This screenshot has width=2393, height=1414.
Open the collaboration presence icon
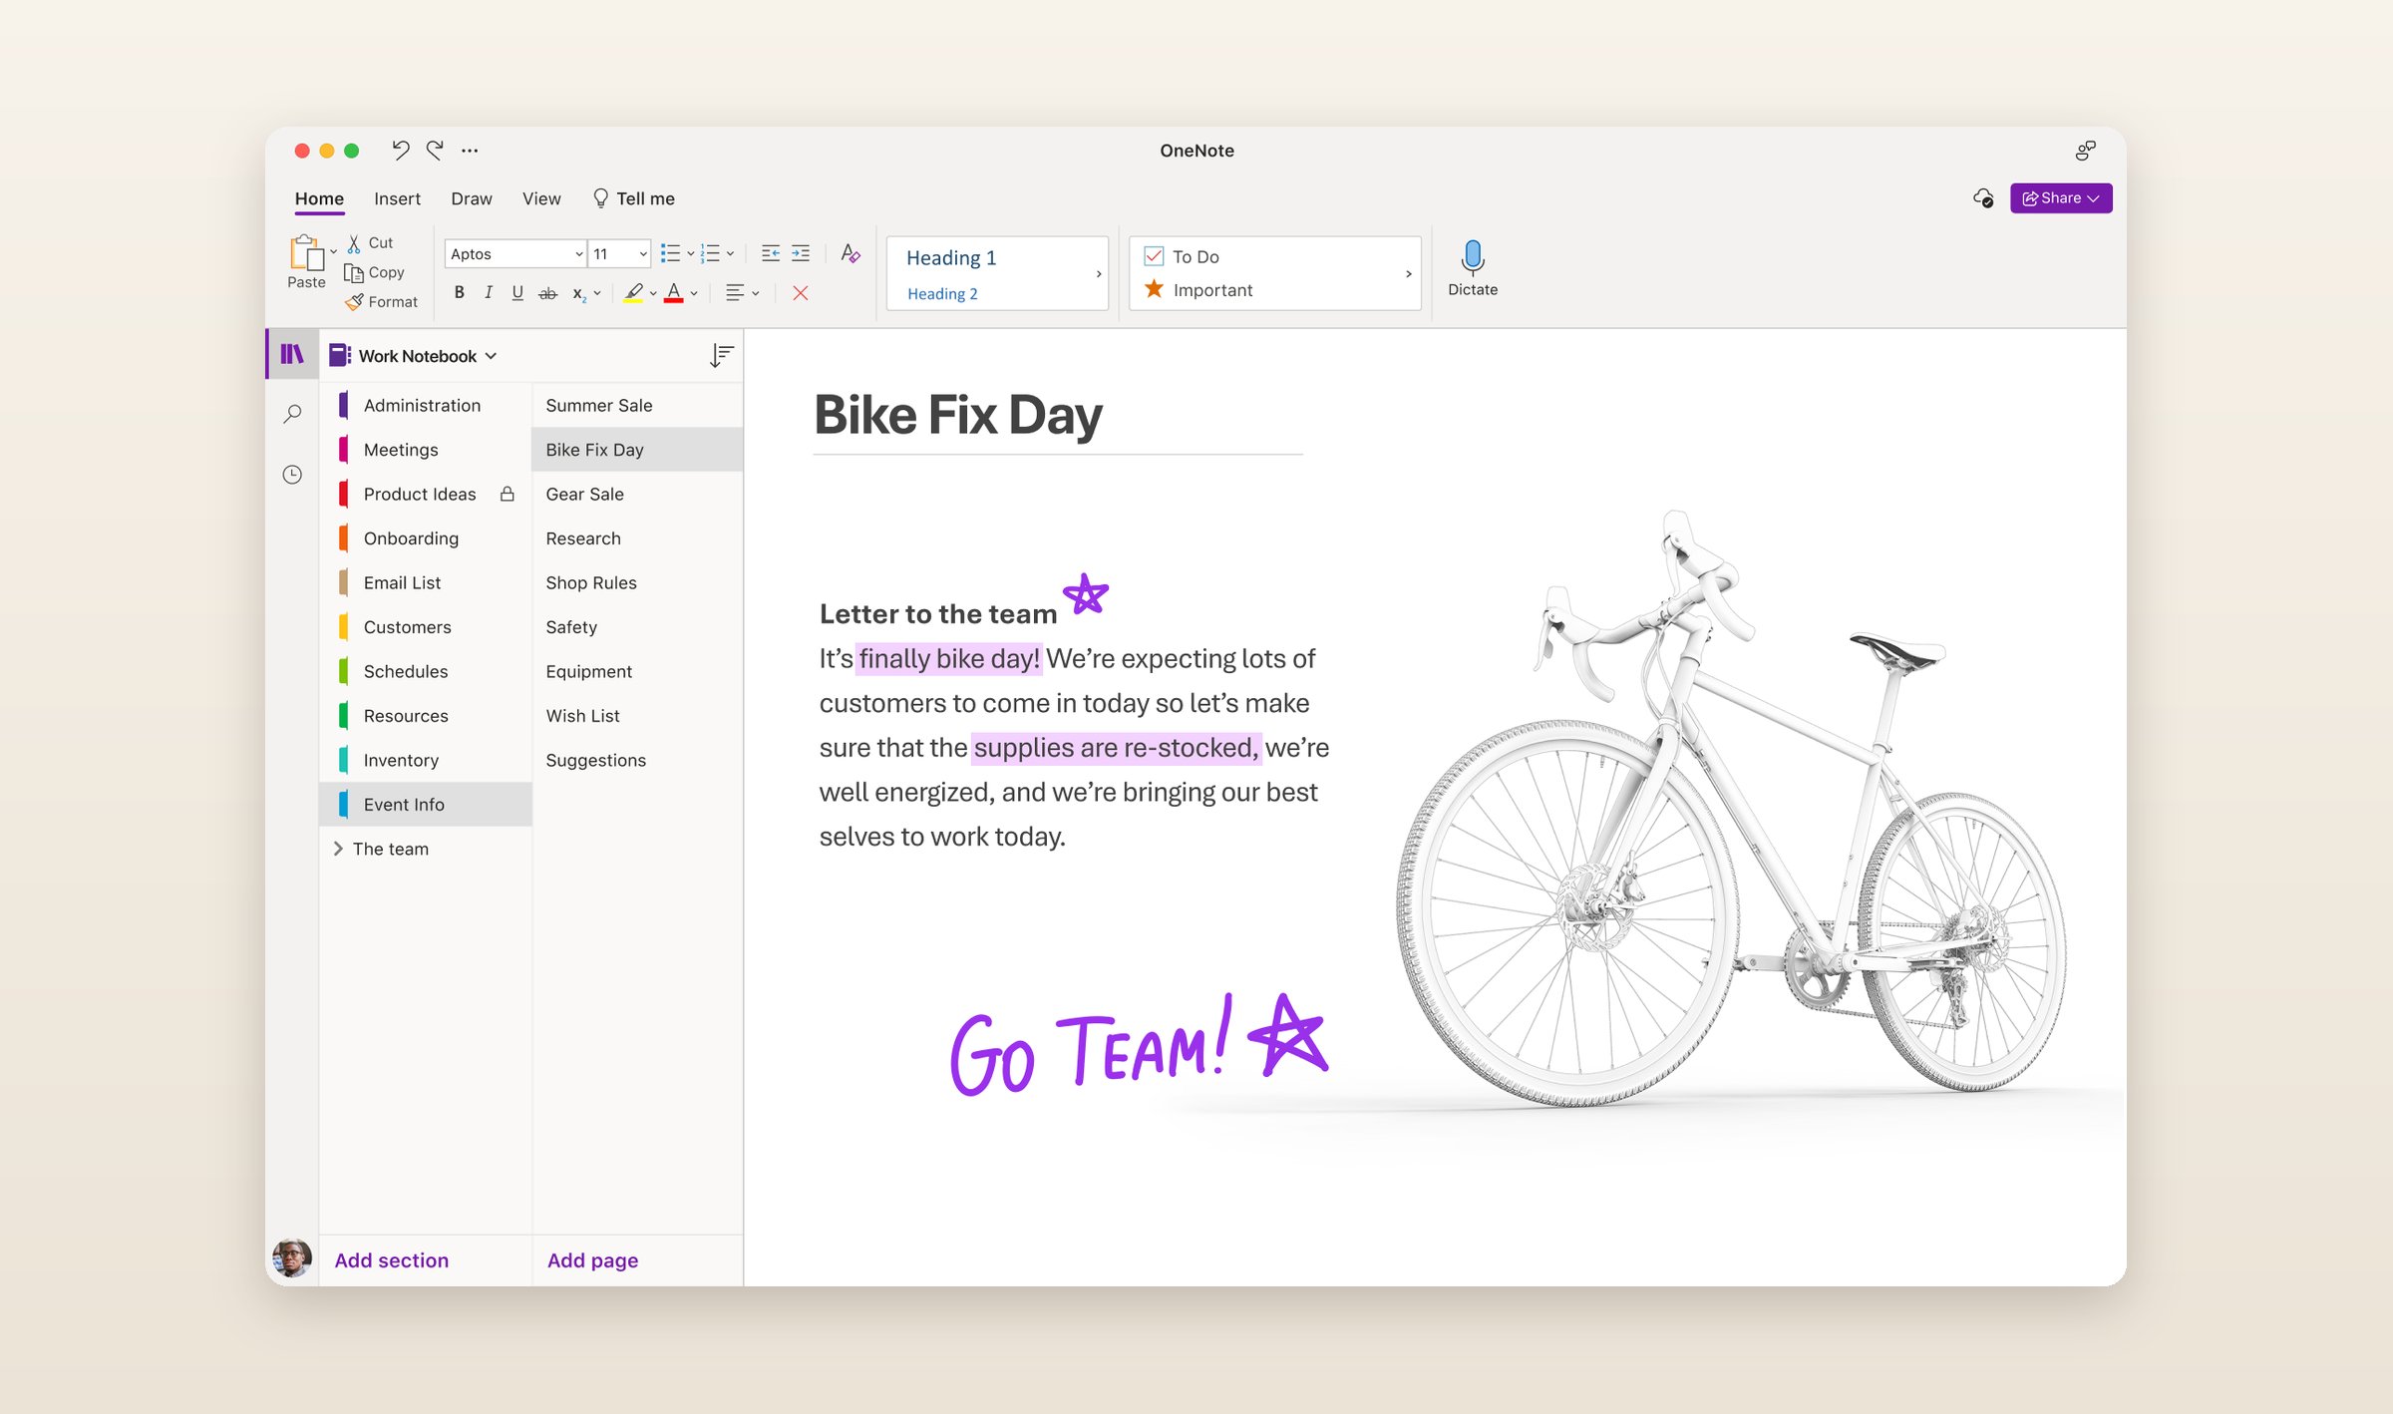coord(2085,151)
